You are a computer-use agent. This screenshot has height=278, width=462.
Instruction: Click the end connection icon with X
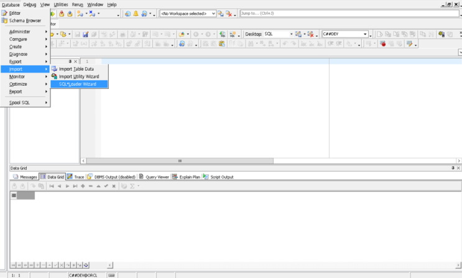tap(92, 14)
